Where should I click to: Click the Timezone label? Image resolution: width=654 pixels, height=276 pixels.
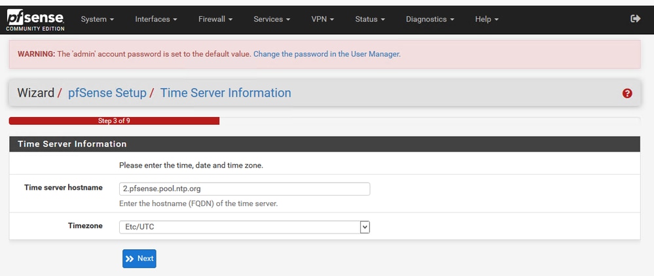coord(85,226)
